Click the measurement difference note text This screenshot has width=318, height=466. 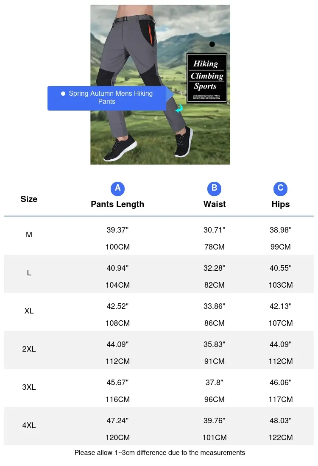[160, 452]
